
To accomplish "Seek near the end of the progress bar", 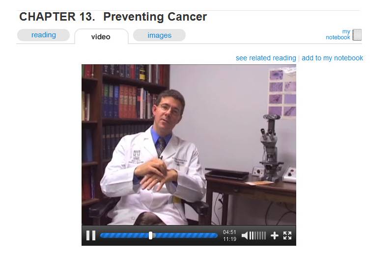I will [x=214, y=235].
